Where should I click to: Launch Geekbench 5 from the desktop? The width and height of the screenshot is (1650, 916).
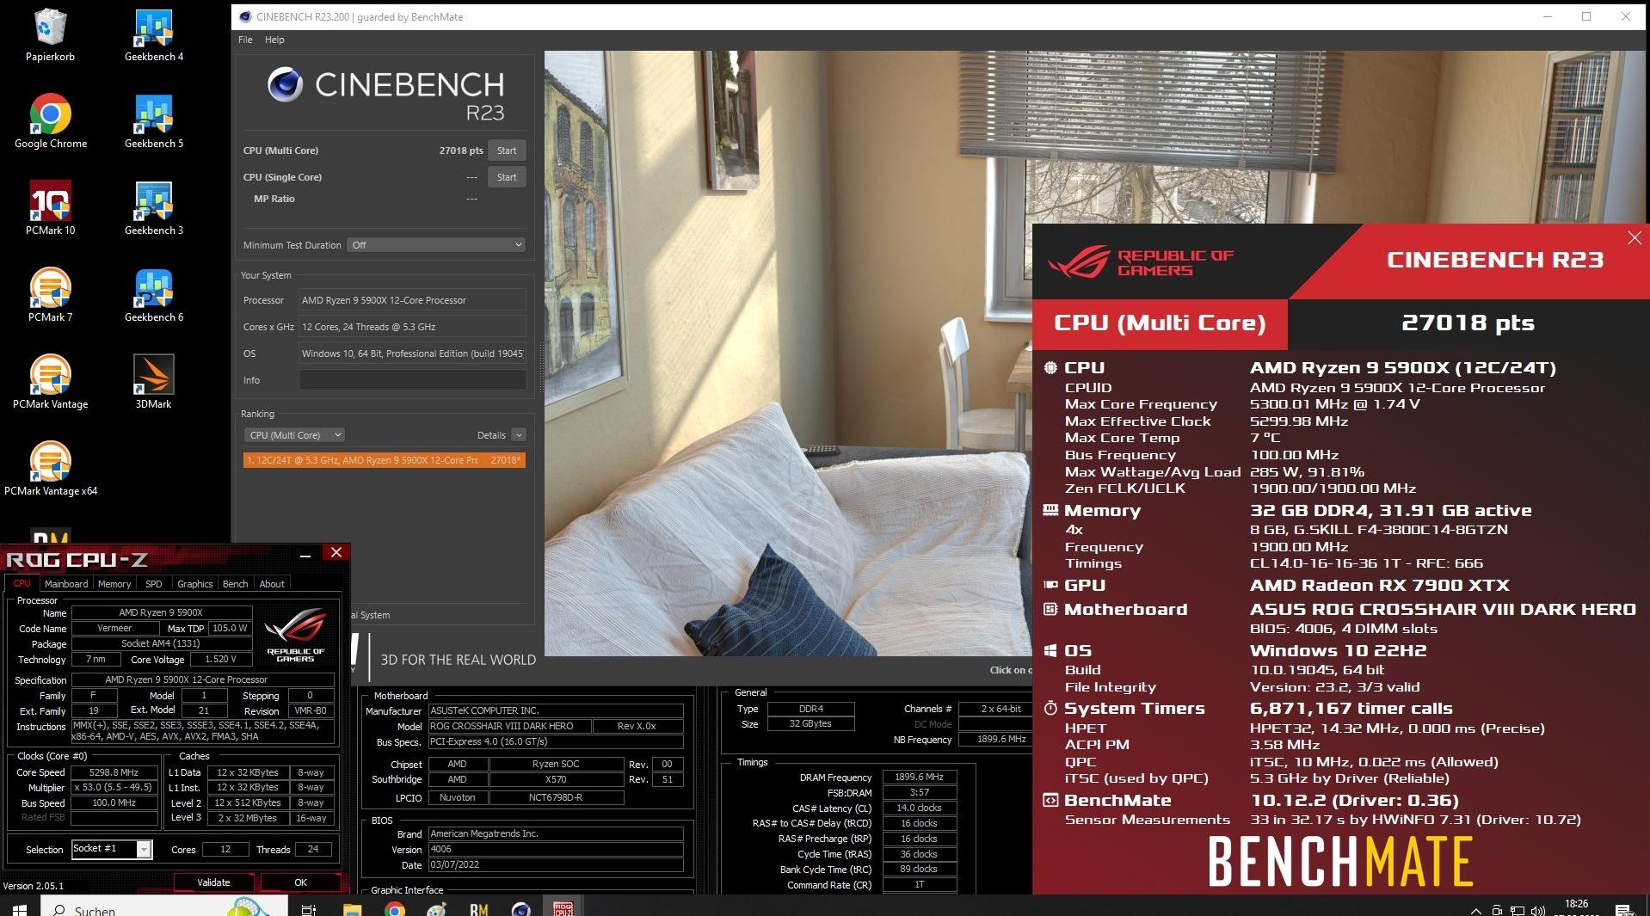click(x=154, y=122)
